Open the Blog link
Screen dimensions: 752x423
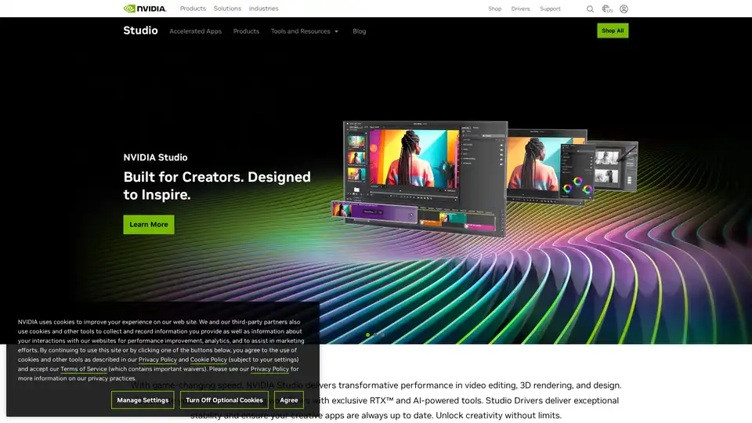point(359,31)
